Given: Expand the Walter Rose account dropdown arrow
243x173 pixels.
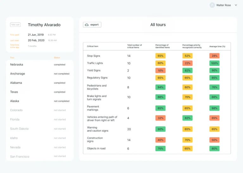Looking at the screenshot, I should tap(236, 5).
